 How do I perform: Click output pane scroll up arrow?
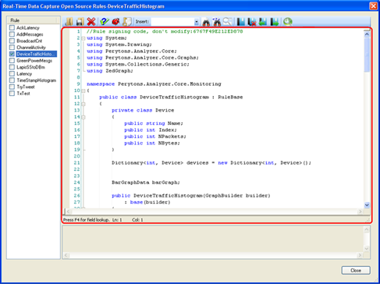367,229
